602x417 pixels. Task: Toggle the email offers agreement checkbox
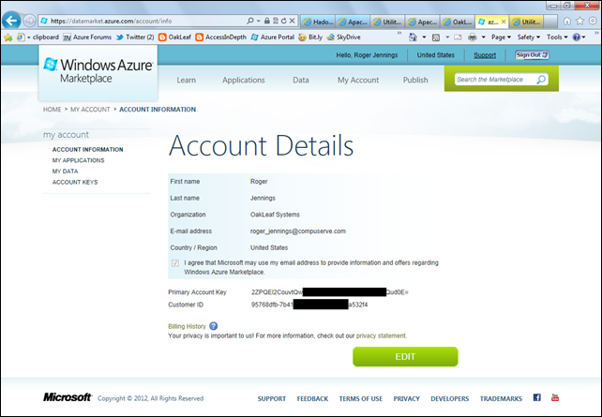175,263
